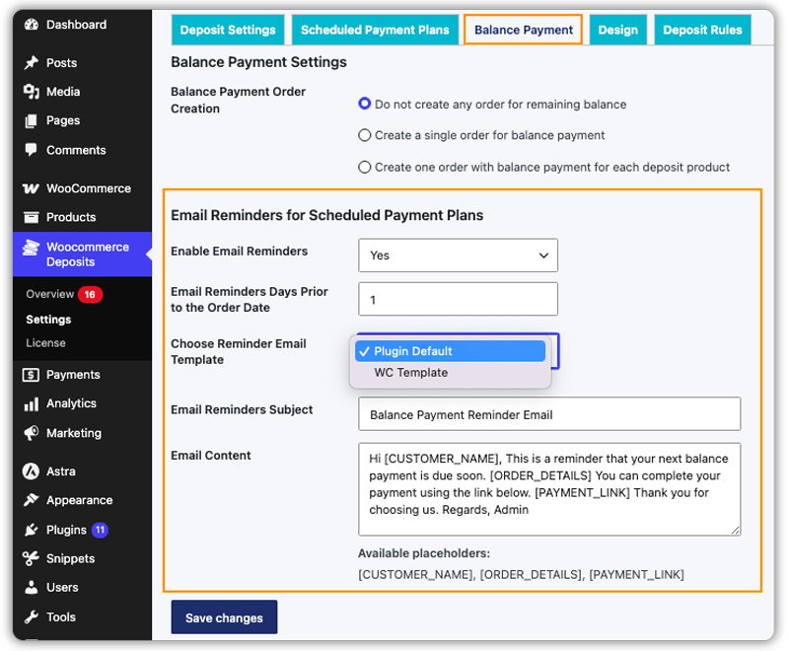Click the Dashboard gauge icon

32,24
